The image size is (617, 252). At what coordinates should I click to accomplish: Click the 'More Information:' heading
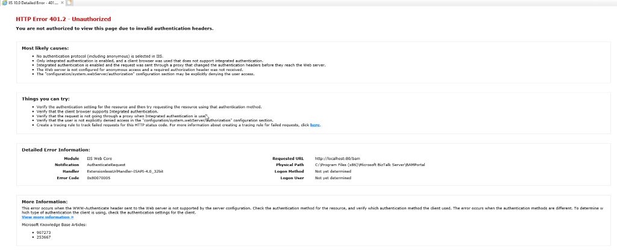click(45, 201)
